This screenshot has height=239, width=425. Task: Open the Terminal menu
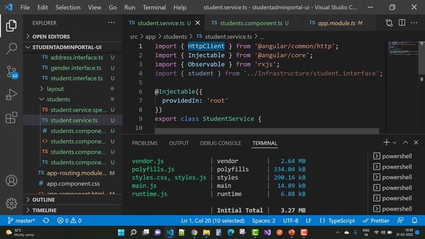[154, 7]
